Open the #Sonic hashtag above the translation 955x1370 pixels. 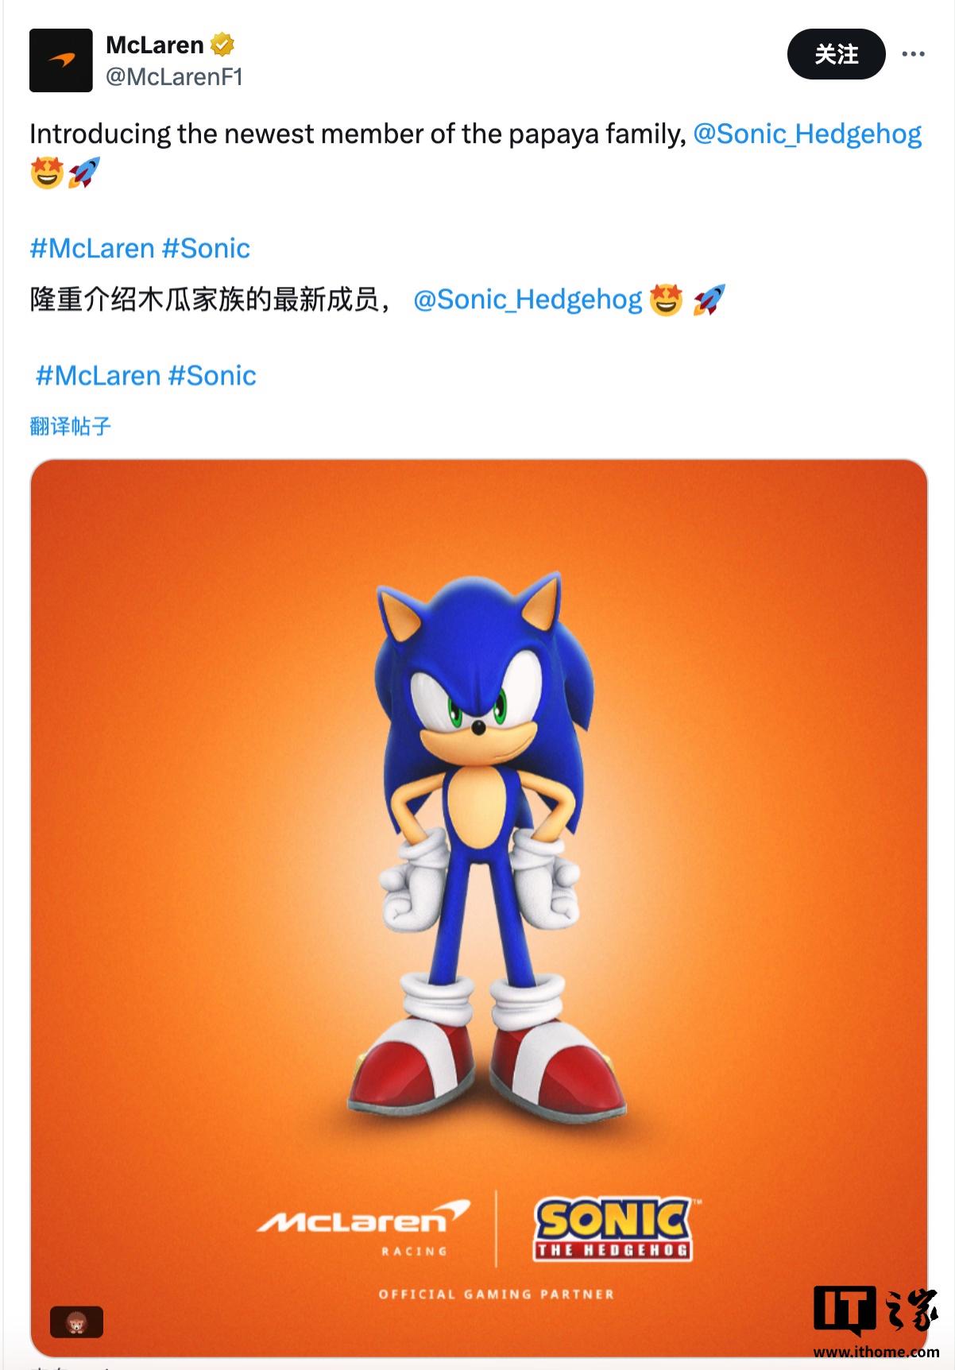pos(206,249)
